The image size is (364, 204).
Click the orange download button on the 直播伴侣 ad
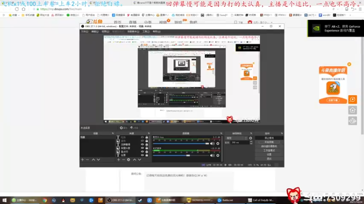point(333,100)
